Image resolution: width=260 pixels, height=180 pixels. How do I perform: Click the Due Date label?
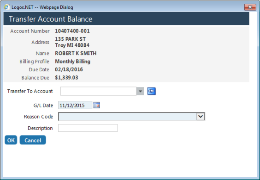pyautogui.click(x=39, y=69)
